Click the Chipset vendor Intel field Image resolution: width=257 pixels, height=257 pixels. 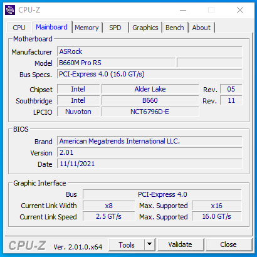click(x=78, y=89)
